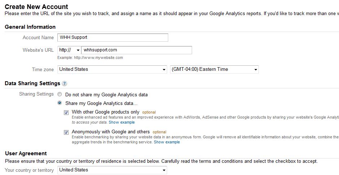Screen dimensions: 339x175
Task: Click the 'With other Google products only' label
Action: coord(105,112)
